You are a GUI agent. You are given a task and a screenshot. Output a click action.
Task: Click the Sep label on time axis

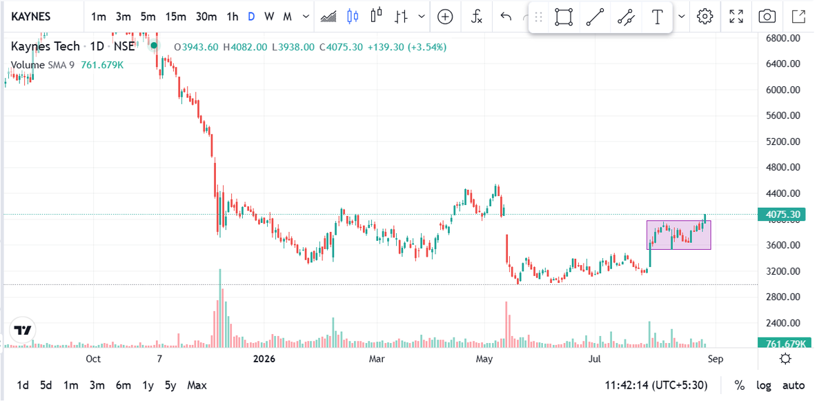pos(716,359)
